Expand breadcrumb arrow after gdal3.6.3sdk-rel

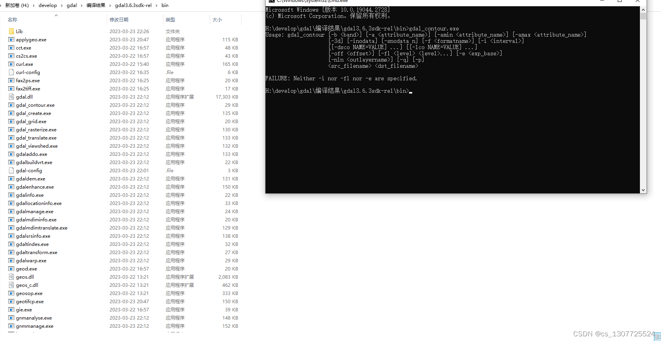pyautogui.click(x=157, y=5)
